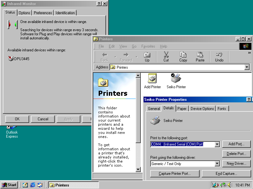Select DPU3445 device icon in Infrared Monitor
This screenshot has width=253, height=189.
coord(11,59)
